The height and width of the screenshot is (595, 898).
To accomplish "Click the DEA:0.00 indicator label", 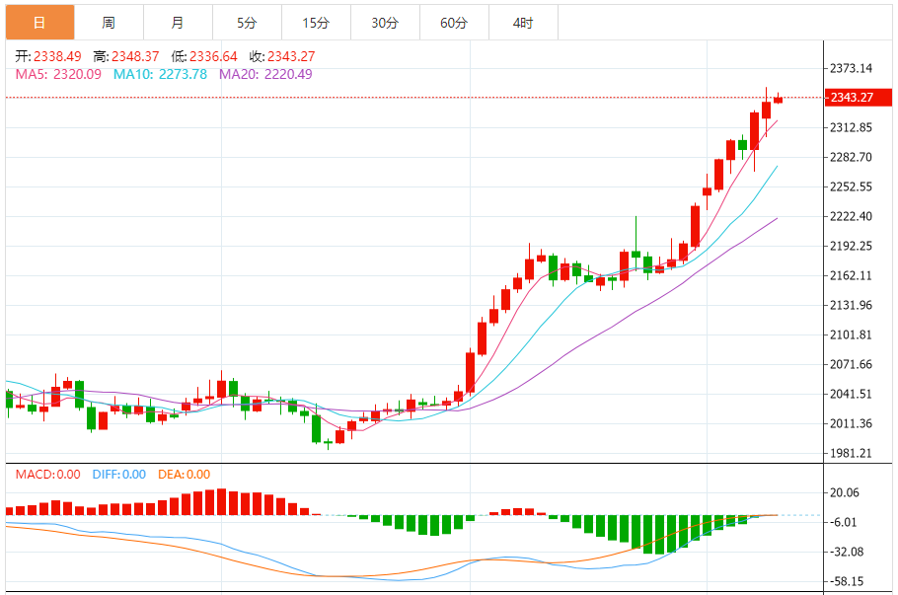I will click(185, 475).
